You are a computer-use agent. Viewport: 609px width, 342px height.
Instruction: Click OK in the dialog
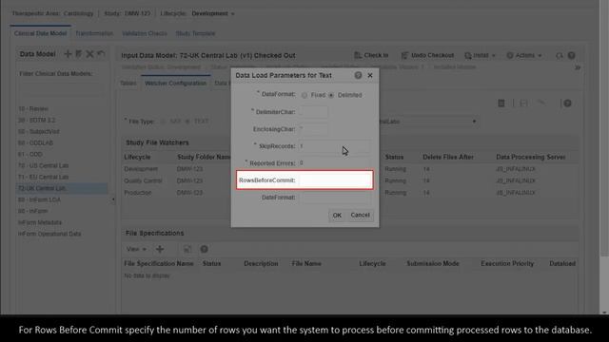tap(337, 216)
